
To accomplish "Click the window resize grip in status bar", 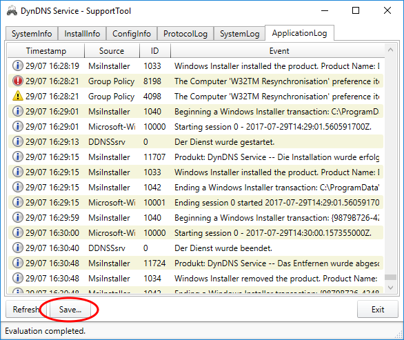I will coord(399,335).
